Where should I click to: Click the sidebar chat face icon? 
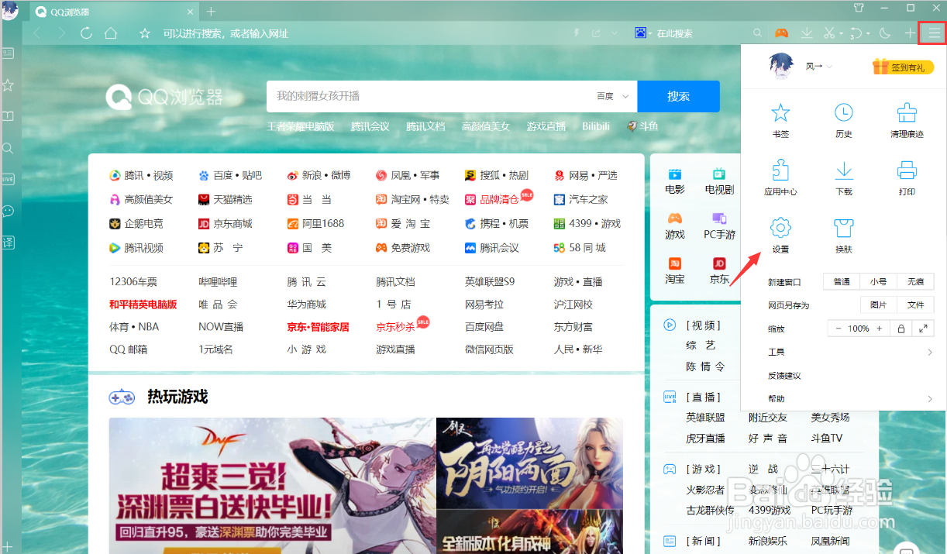point(8,210)
